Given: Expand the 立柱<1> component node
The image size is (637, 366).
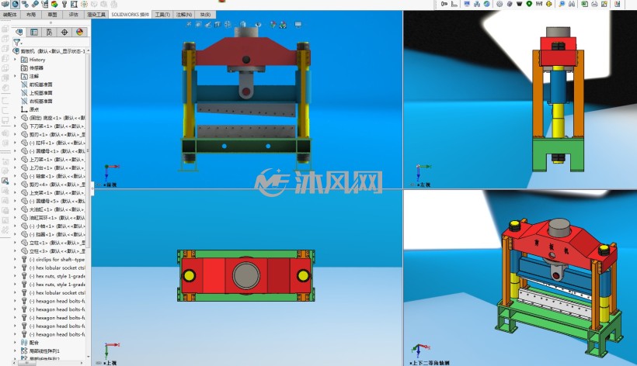Looking at the screenshot, I should (x=15, y=243).
